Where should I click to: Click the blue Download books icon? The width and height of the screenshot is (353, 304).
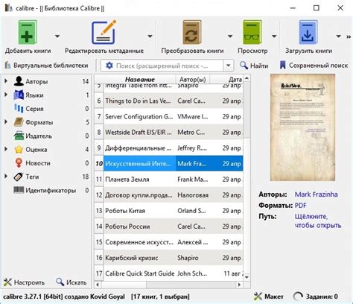[x=308, y=33]
